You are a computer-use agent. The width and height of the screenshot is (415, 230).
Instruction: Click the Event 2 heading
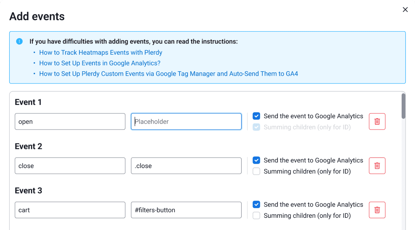coord(28,146)
